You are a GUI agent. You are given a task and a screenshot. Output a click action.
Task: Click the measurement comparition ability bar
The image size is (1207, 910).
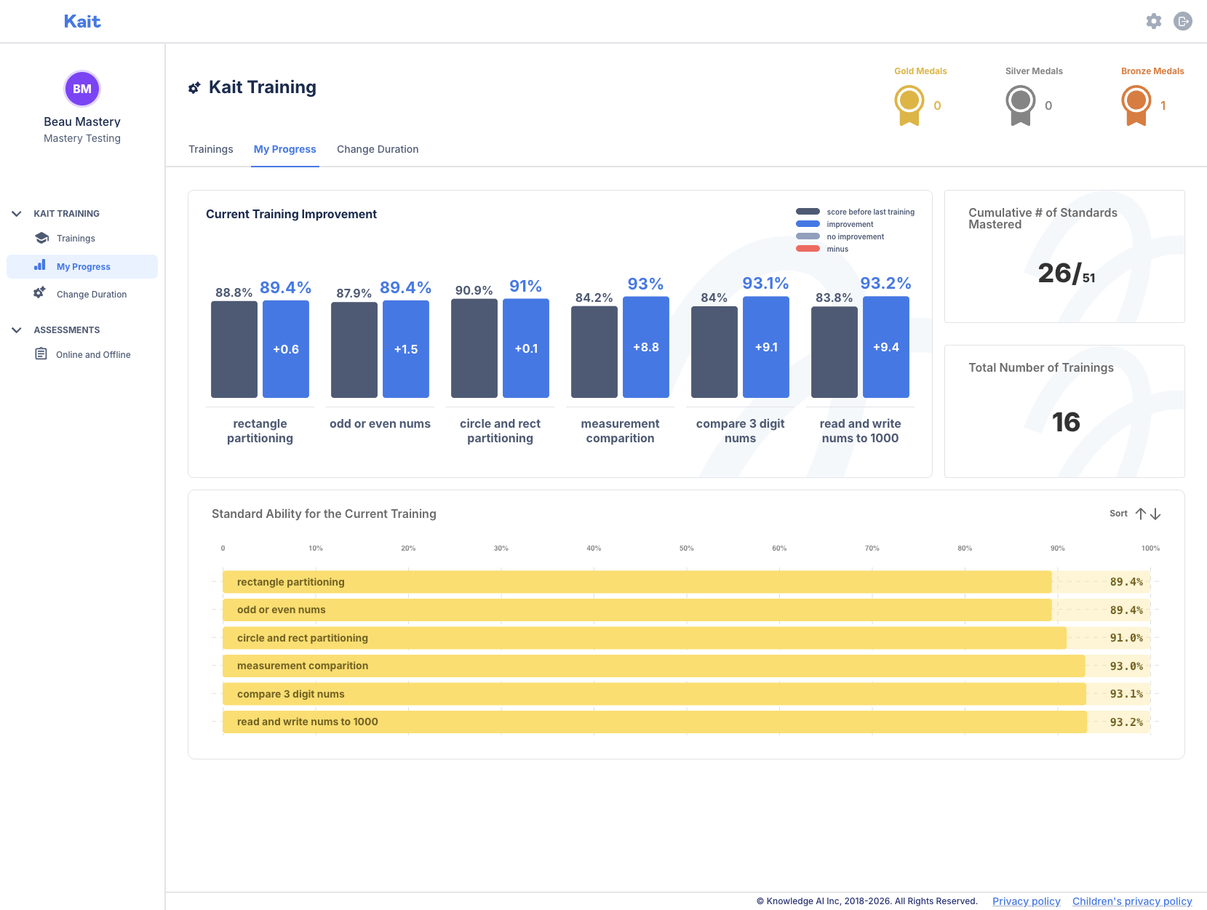pyautogui.click(x=653, y=666)
